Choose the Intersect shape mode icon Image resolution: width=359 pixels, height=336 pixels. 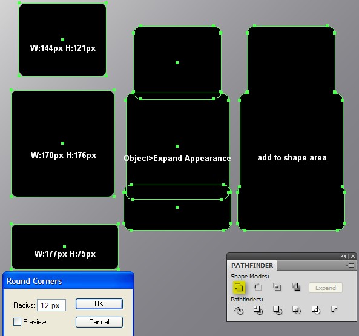tap(277, 286)
